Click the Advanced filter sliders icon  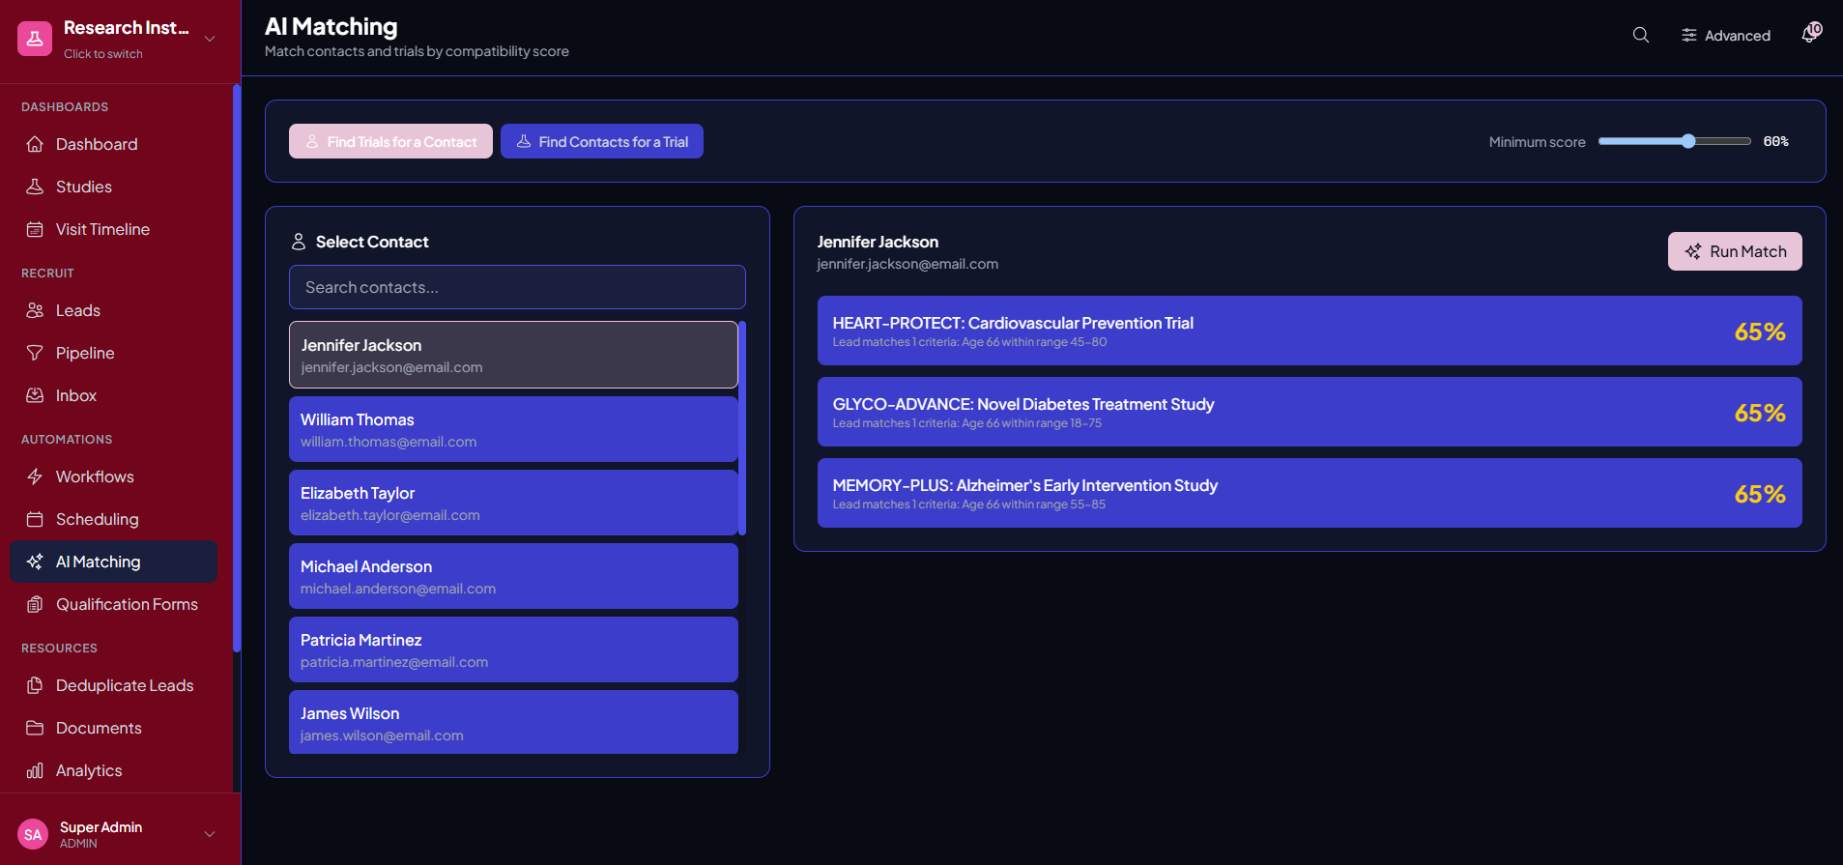click(1688, 35)
